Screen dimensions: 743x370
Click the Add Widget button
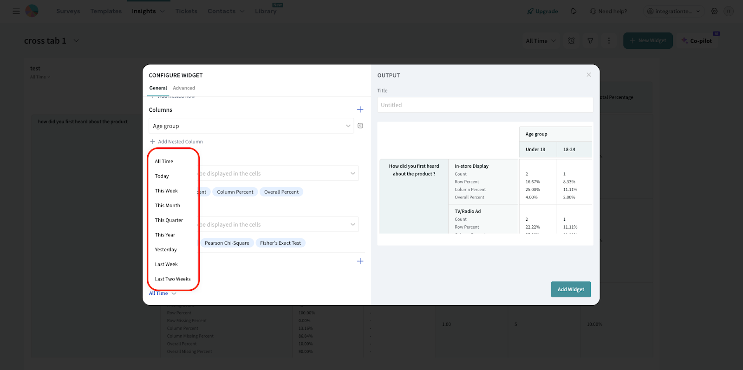coord(571,289)
